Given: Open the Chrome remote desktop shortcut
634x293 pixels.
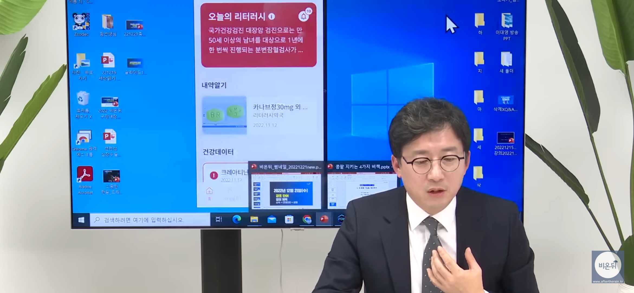Looking at the screenshot, I should [84, 137].
